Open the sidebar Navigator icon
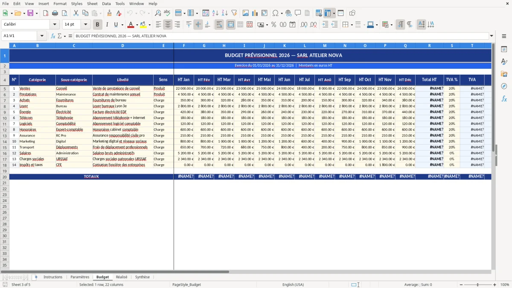 [x=504, y=86]
